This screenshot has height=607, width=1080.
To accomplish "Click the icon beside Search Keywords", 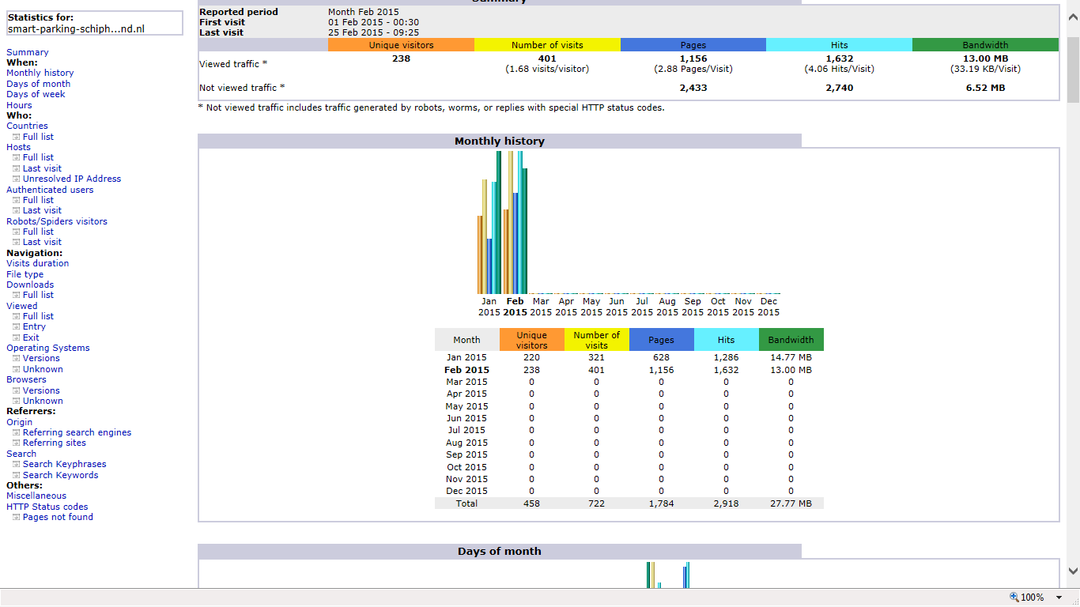I will [16, 475].
